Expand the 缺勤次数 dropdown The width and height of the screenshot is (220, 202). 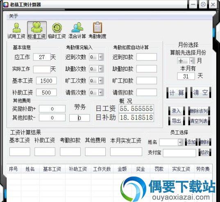(101, 69)
